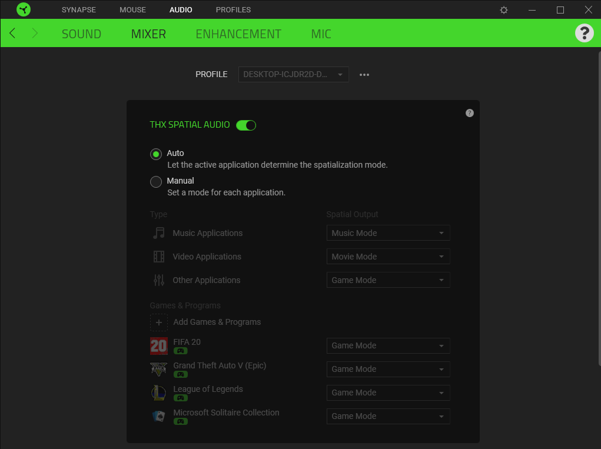The height and width of the screenshot is (449, 601).
Task: Select the Manual mode radio button
Action: (x=156, y=182)
